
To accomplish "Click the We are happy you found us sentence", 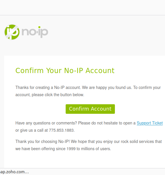I will (107, 87).
